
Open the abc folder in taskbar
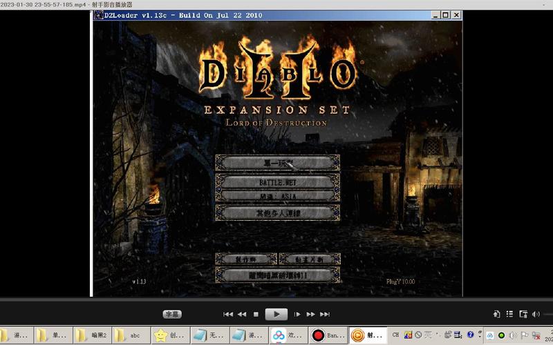click(131, 335)
